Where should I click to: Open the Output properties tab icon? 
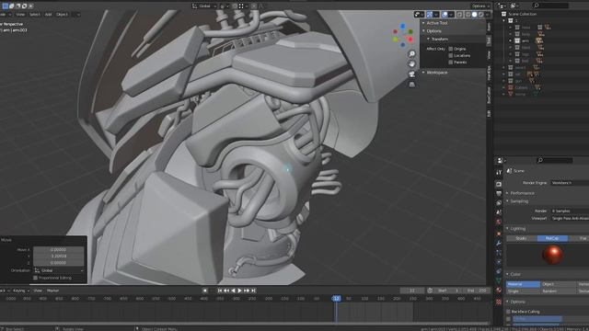tap(499, 194)
